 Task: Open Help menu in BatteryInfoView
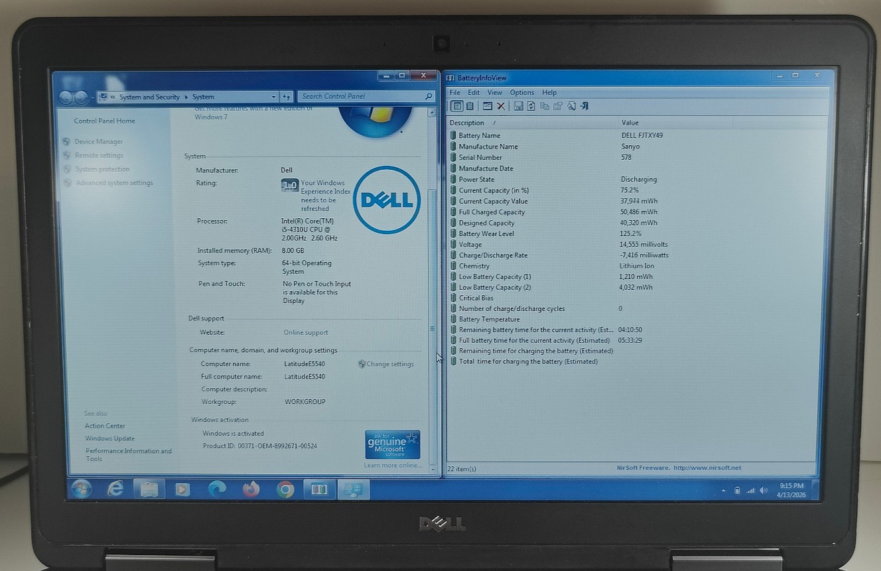click(549, 93)
